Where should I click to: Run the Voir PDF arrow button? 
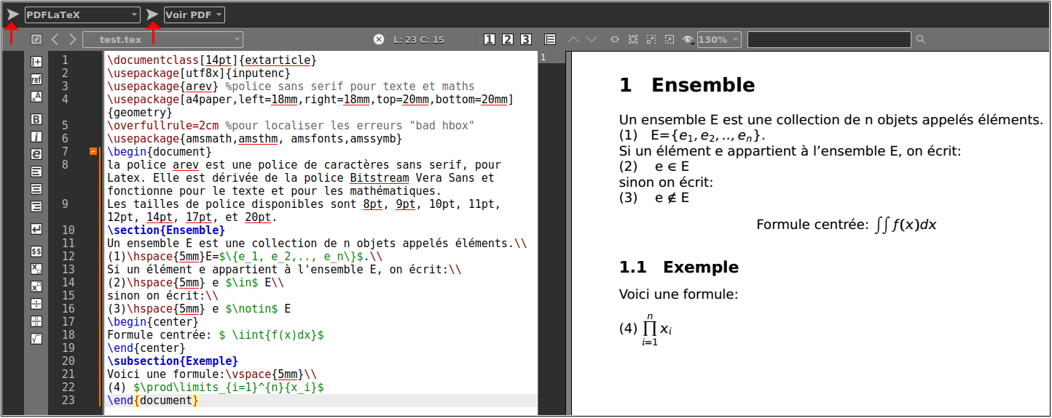click(x=152, y=15)
